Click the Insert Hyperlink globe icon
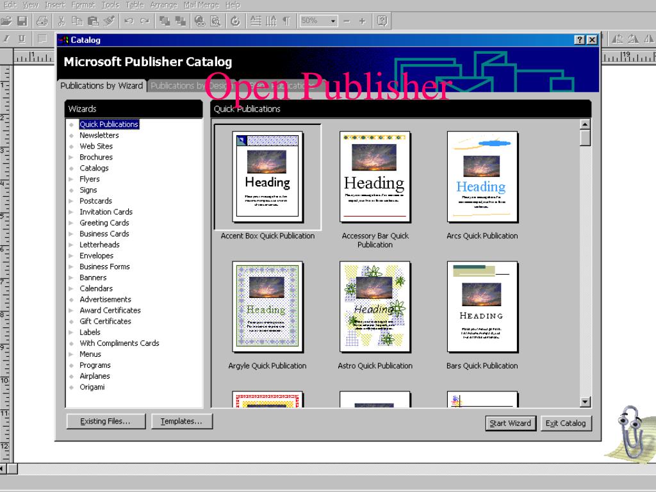The height and width of the screenshot is (492, 656). pyautogui.click(x=200, y=20)
